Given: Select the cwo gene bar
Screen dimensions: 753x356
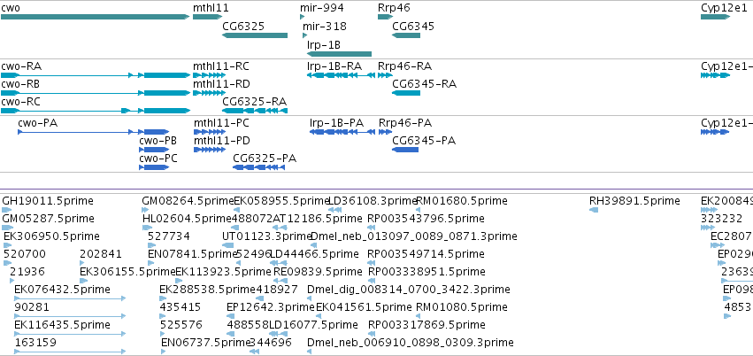Looking at the screenshot, I should click(95, 17).
